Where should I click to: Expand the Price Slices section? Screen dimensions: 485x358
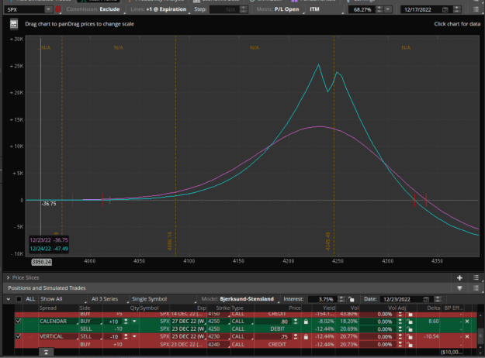coord(8,277)
